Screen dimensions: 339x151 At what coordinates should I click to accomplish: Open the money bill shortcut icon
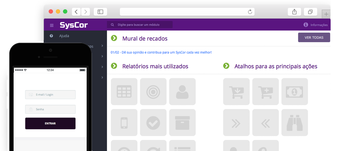click(294, 92)
